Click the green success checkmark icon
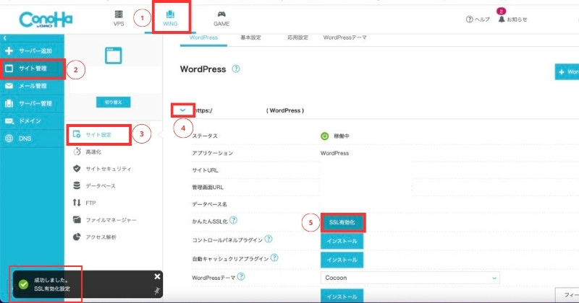Image resolution: width=579 pixels, height=303 pixels. [23, 284]
